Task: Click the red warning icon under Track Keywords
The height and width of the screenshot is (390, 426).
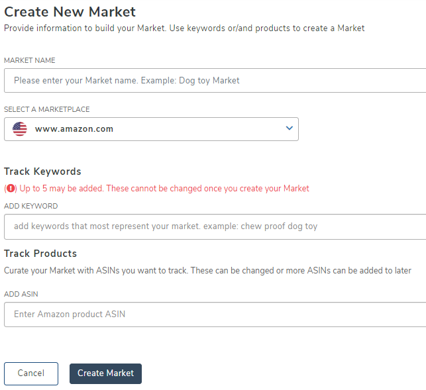Action: 10,189
